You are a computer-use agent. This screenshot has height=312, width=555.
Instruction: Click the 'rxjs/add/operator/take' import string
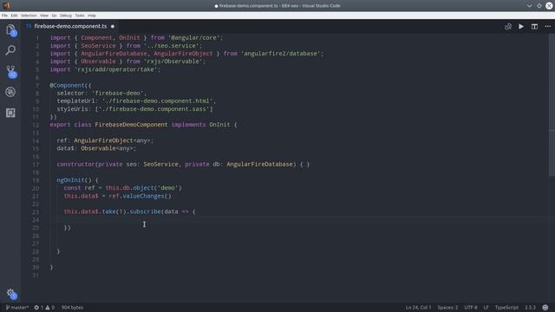click(115, 69)
